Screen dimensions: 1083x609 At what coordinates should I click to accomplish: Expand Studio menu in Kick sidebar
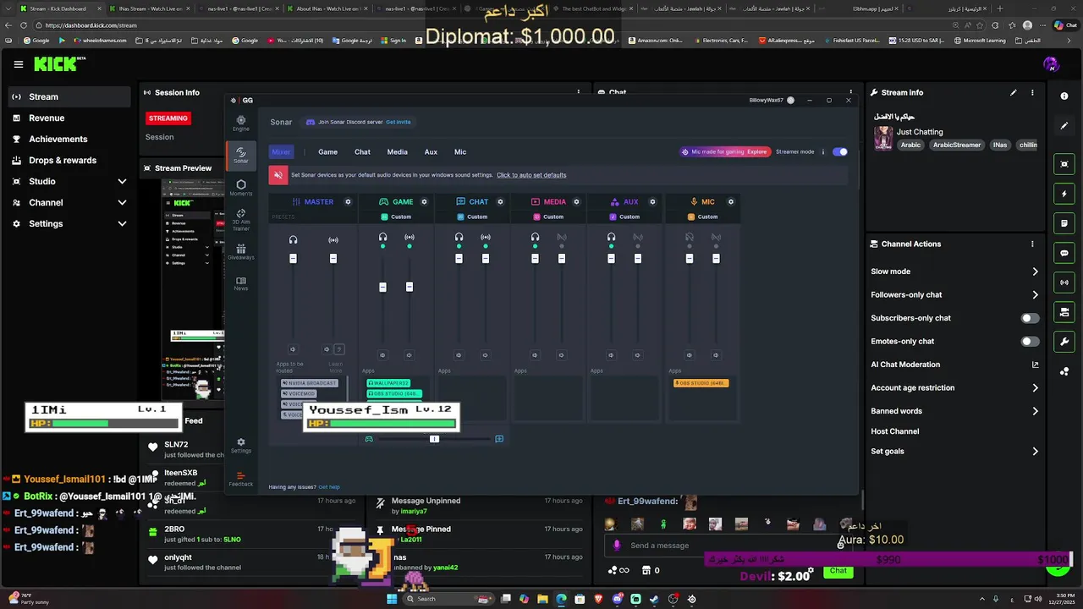point(122,182)
